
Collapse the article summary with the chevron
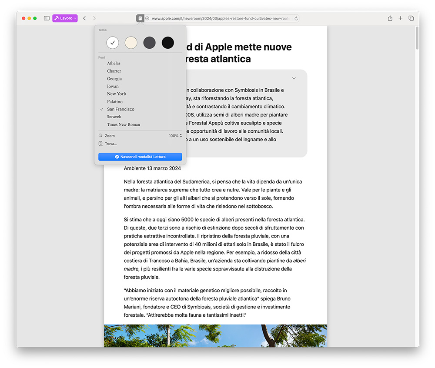tap(294, 77)
